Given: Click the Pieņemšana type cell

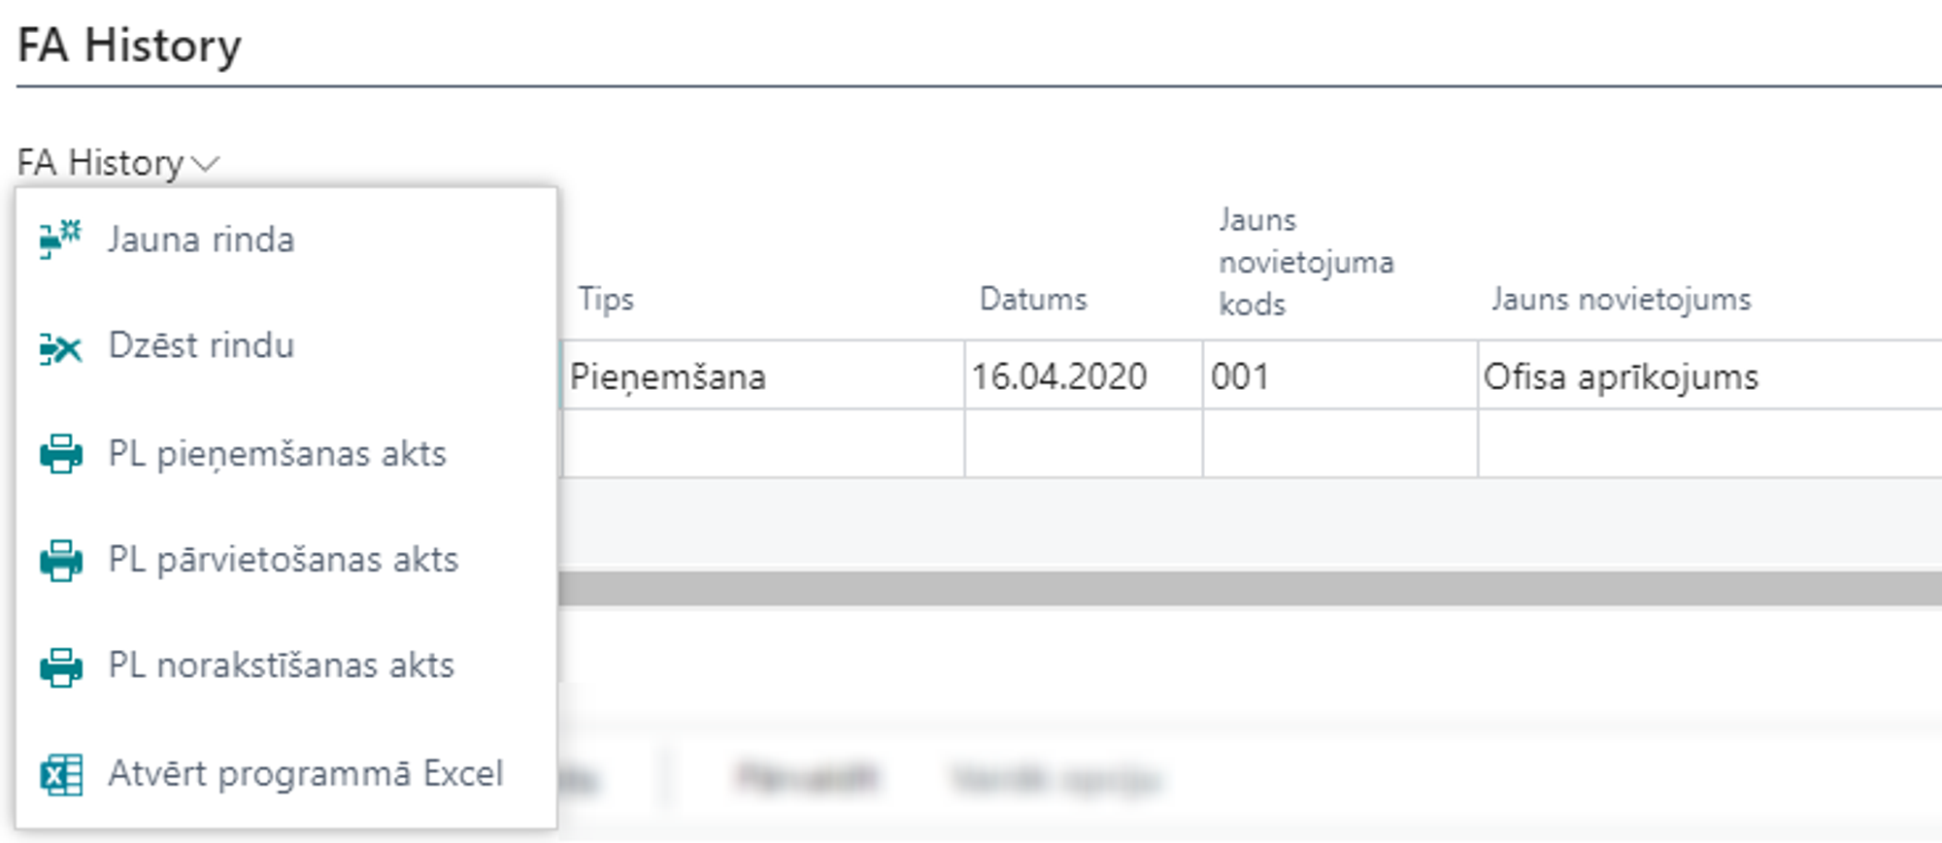Looking at the screenshot, I should tap(668, 376).
